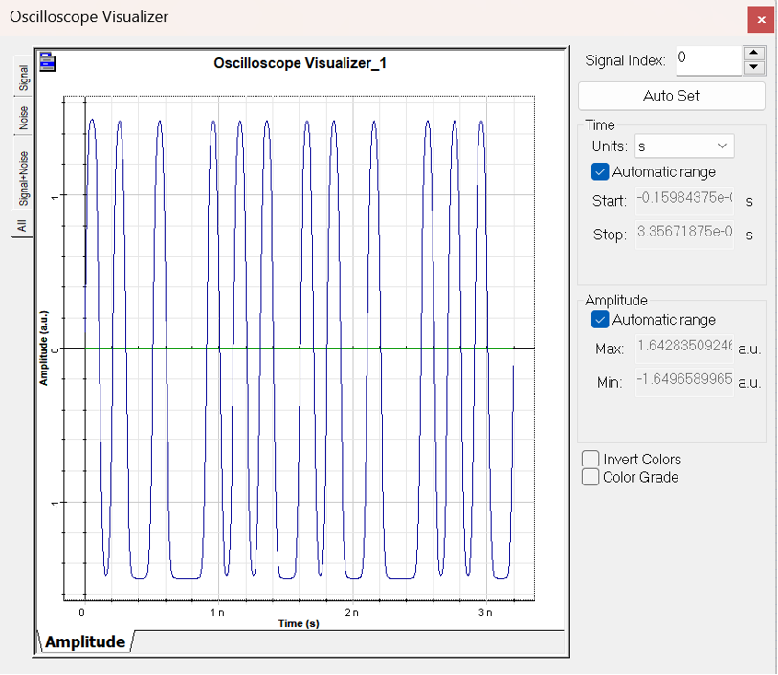Open the Signal+Noise vertical tab
778x675 pixels.
[23, 177]
